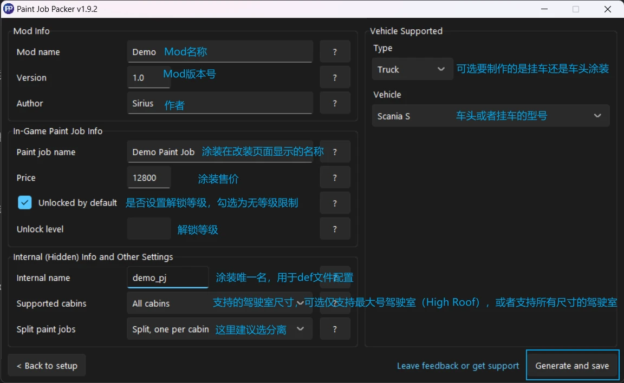Show the Version field help tooltip
Screen dimensions: 624x383
click(335, 77)
